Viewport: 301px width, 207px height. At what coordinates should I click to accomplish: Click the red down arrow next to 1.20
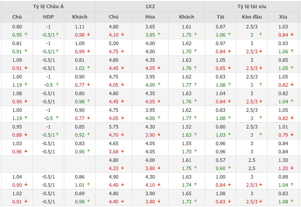292,168
